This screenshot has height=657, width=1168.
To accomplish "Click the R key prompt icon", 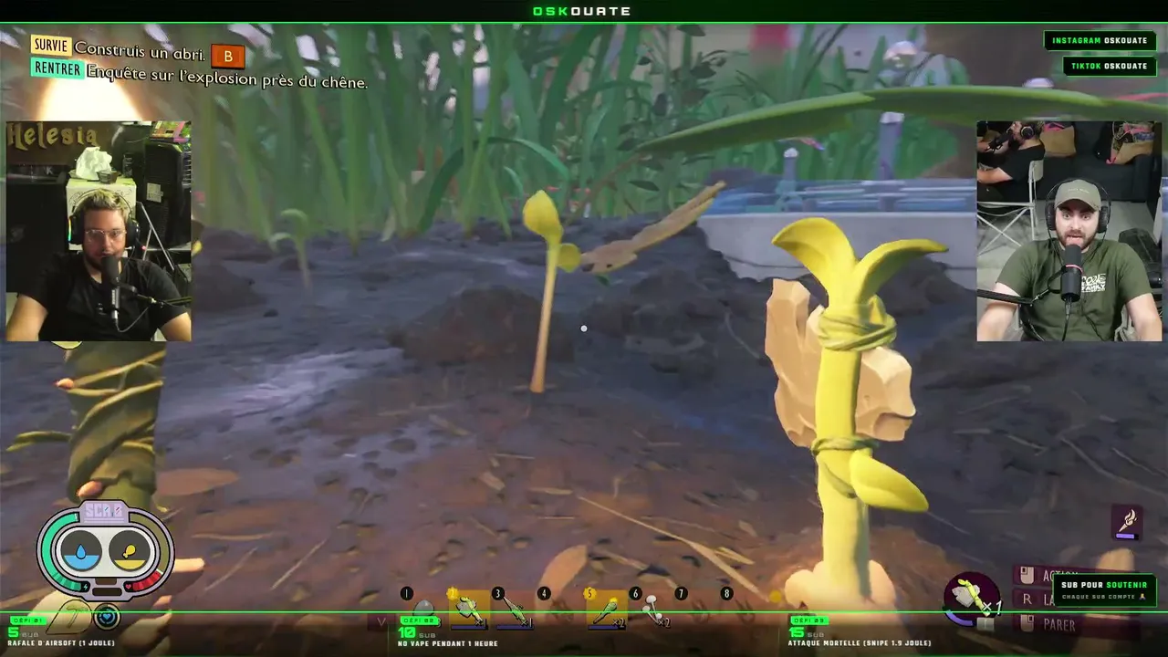I will 1027,600.
